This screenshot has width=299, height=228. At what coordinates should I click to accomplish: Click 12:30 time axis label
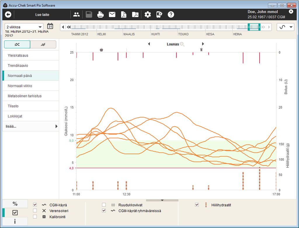126,194
